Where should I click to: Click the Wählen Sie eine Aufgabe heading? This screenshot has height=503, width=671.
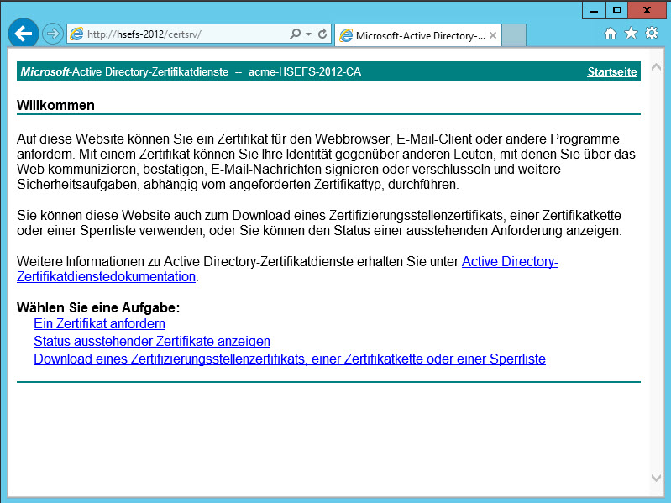pyautogui.click(x=98, y=307)
